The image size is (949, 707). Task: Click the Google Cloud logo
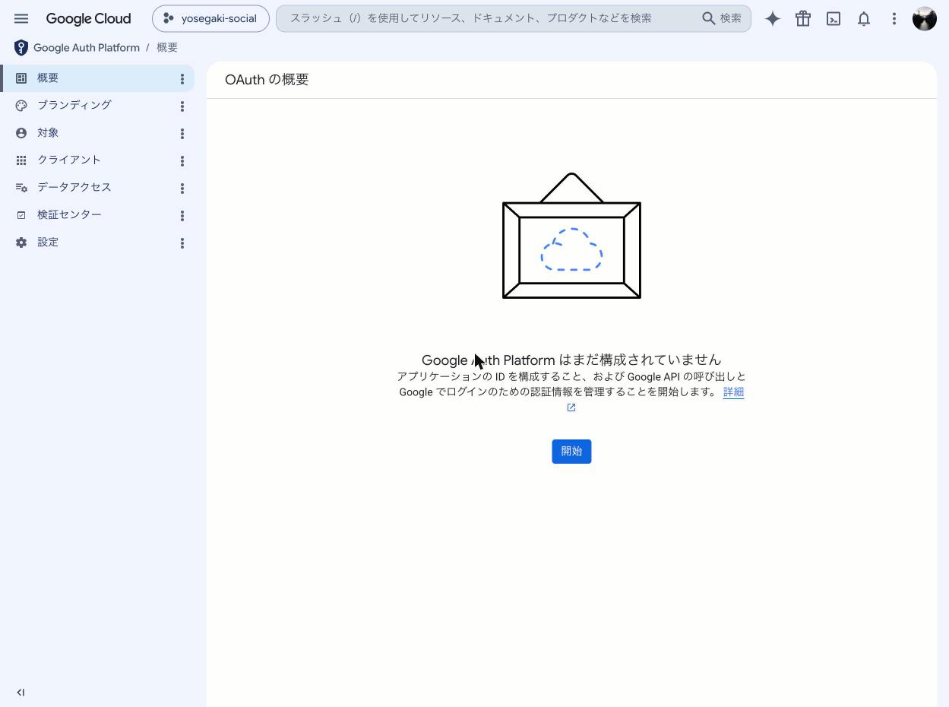[x=88, y=18]
